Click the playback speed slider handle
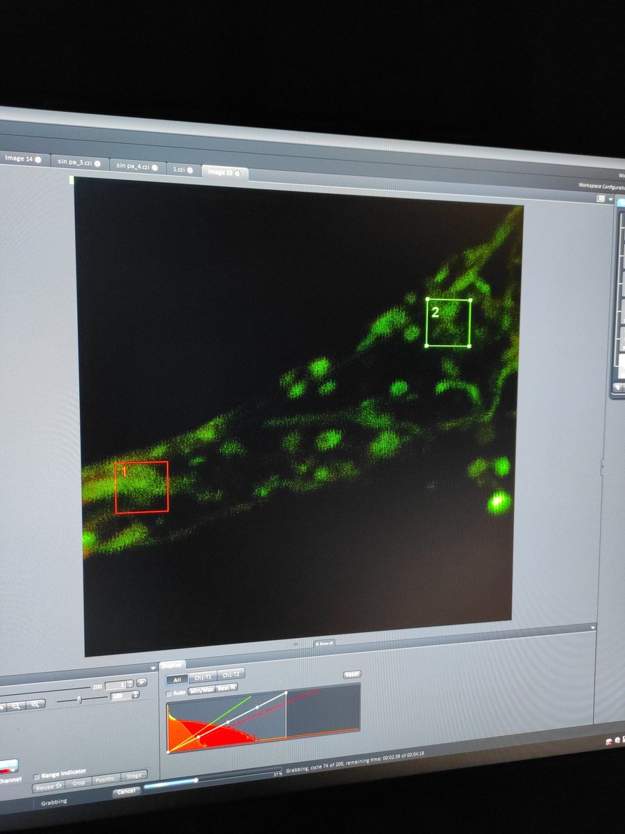625x834 pixels. point(79,700)
